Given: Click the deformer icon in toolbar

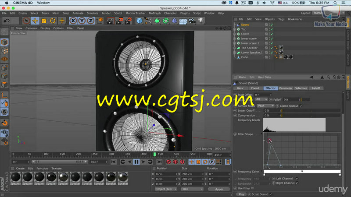Looking at the screenshot, I should point(174,21).
